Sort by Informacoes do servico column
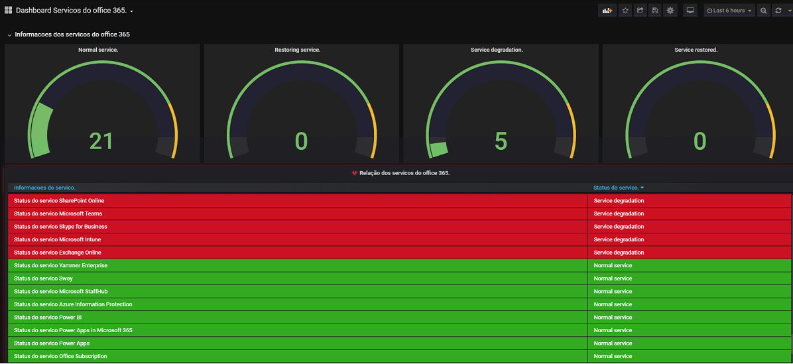The width and height of the screenshot is (793, 364). click(x=44, y=188)
